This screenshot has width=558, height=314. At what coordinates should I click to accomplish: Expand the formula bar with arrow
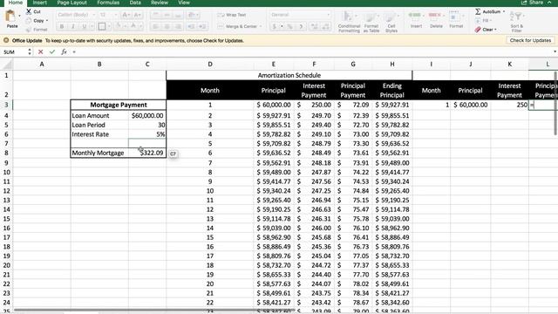(555, 52)
